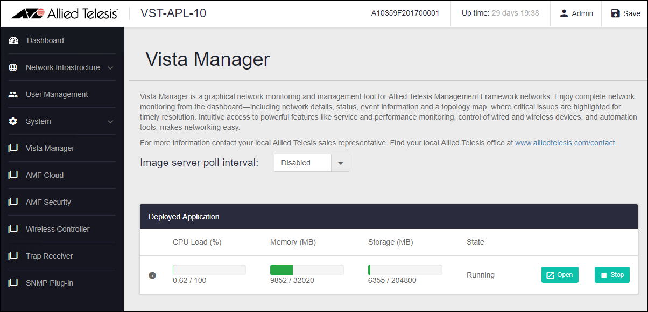The image size is (648, 312).
Task: Follow the www.alliedtelesis.com/contact link
Action: click(565, 143)
